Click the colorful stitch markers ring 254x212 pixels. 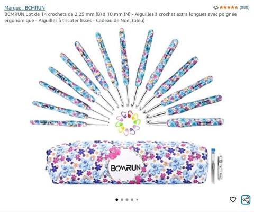click(x=128, y=123)
